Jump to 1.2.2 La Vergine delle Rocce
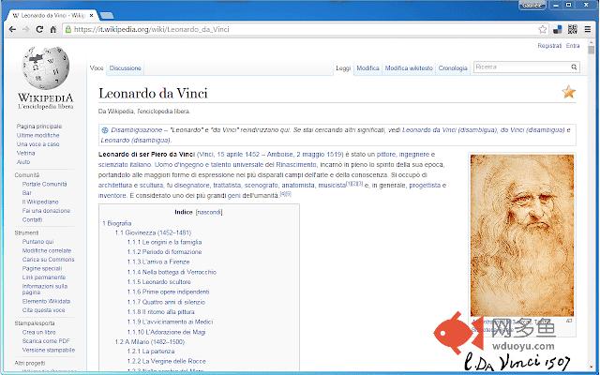This screenshot has height=375, width=600. point(166,361)
